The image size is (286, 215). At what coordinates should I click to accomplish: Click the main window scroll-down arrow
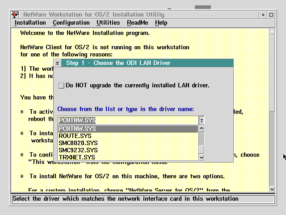(x=272, y=189)
